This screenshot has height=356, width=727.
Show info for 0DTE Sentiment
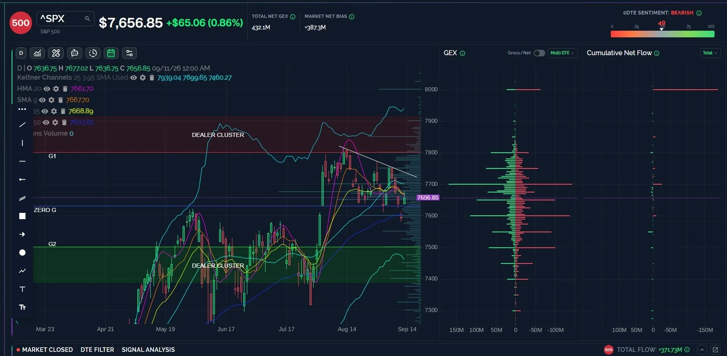click(699, 13)
